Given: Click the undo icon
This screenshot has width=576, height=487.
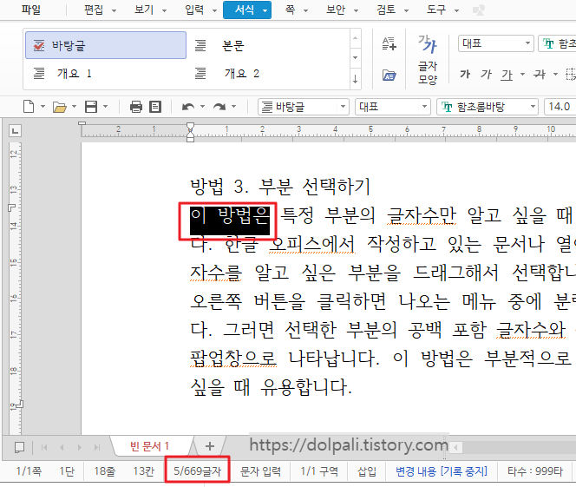Looking at the screenshot, I should click(x=188, y=107).
